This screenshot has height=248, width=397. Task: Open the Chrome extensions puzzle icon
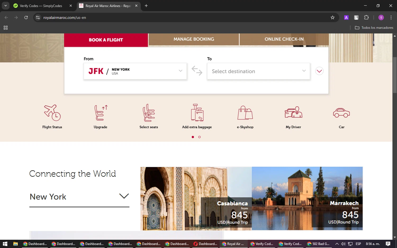pyautogui.click(x=366, y=17)
